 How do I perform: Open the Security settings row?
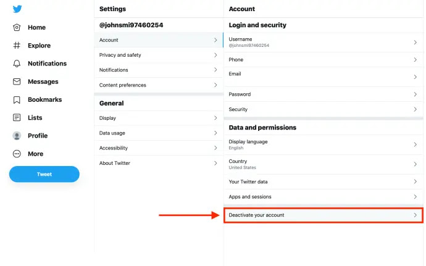pos(238,109)
